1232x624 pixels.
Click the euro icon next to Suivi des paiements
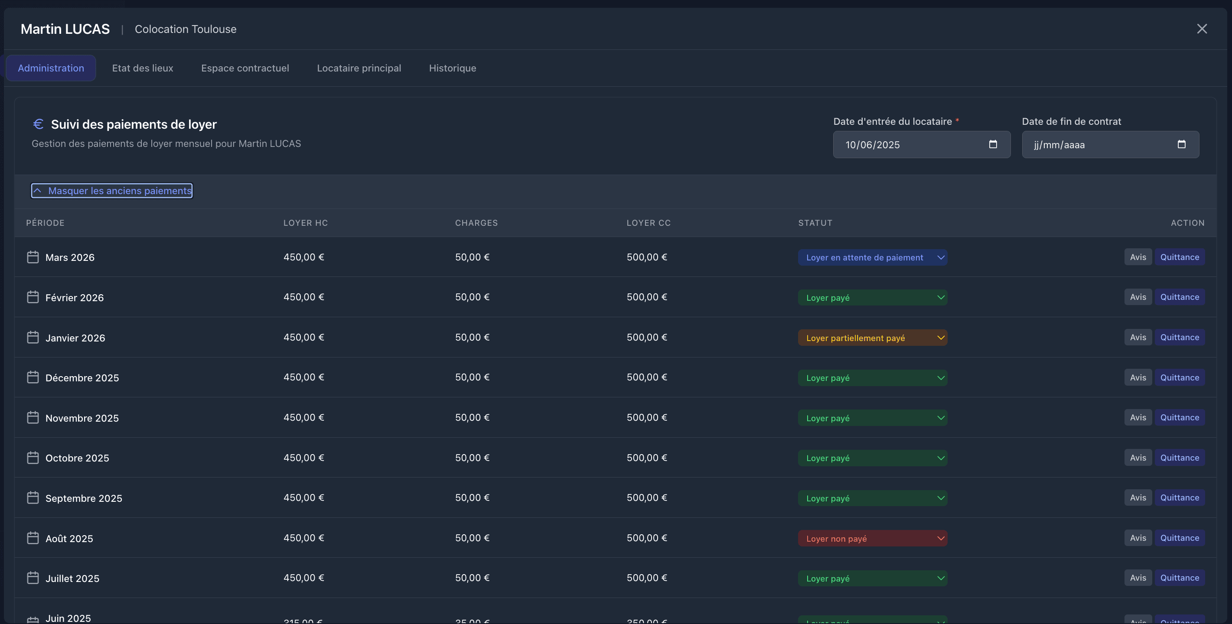pos(38,124)
